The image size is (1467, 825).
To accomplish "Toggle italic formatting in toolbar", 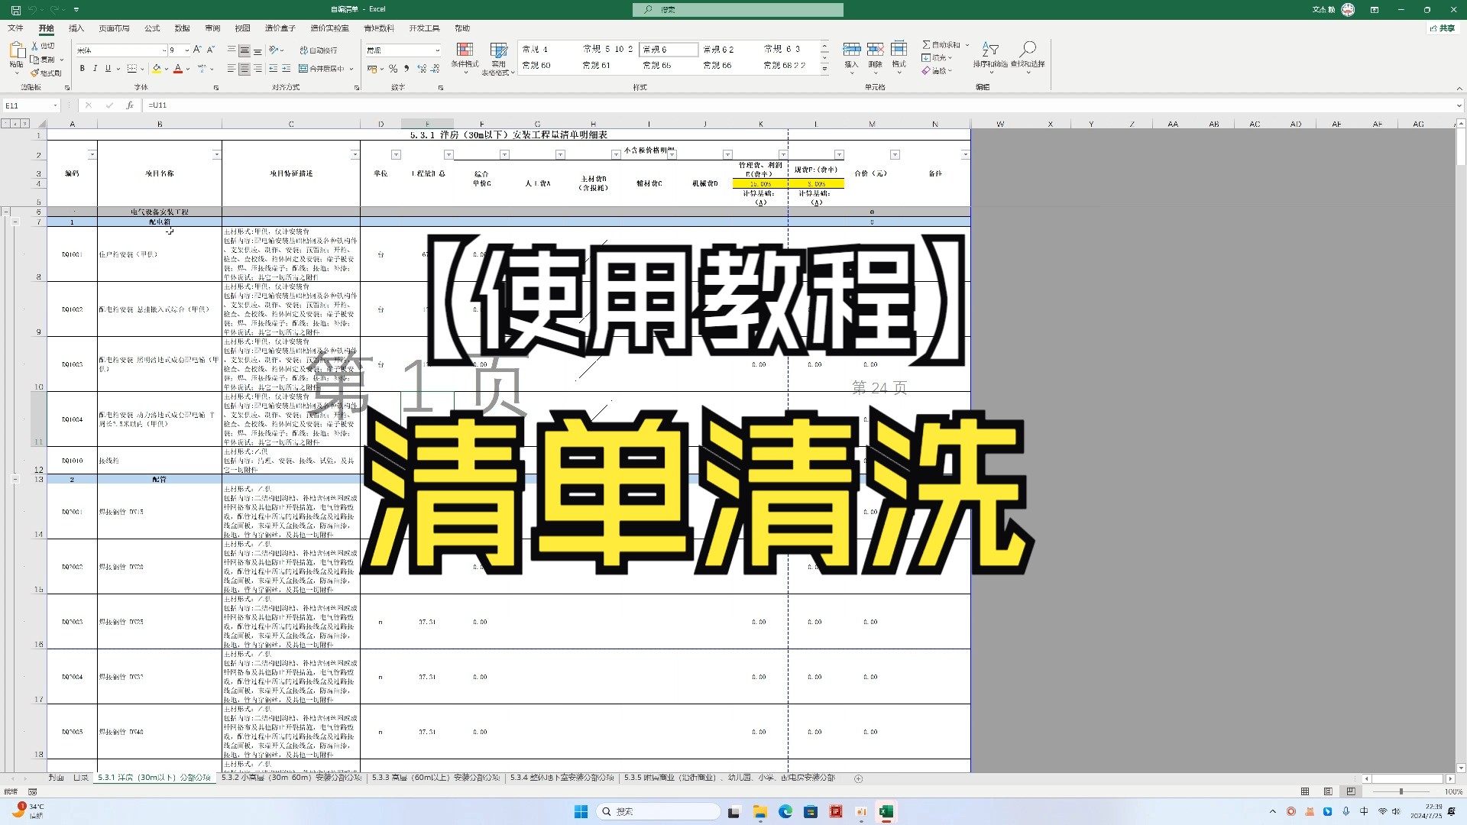I will [x=95, y=67].
